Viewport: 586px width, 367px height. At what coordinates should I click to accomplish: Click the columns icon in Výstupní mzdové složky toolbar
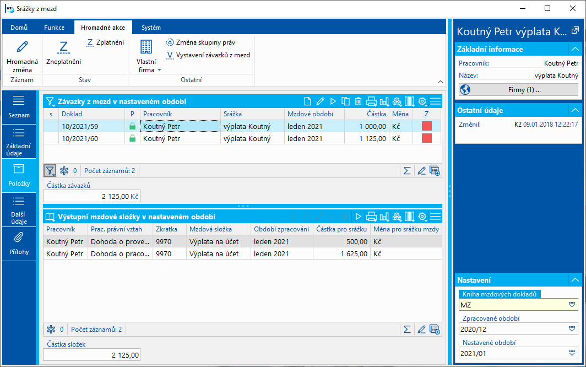click(410, 217)
